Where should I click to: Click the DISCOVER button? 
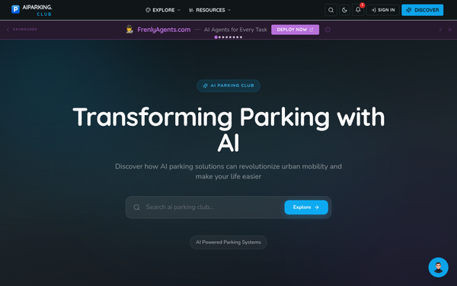422,10
